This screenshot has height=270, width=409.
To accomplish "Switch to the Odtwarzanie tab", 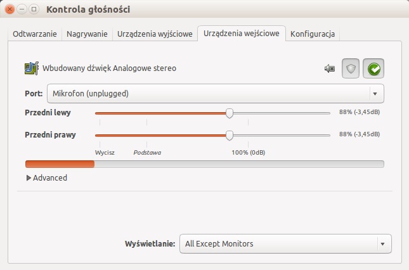I will (35, 34).
